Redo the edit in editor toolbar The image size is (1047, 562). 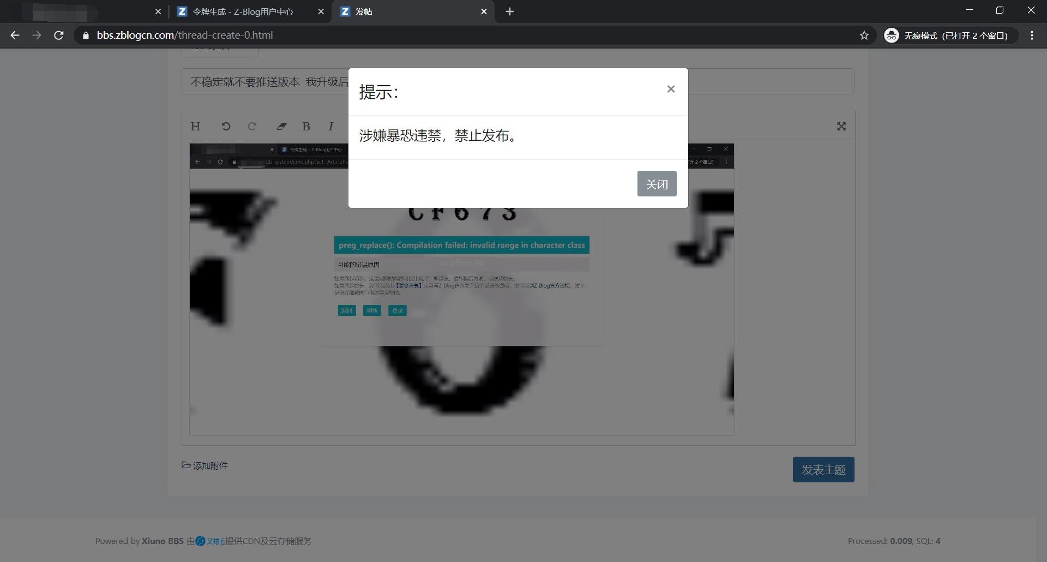(252, 127)
